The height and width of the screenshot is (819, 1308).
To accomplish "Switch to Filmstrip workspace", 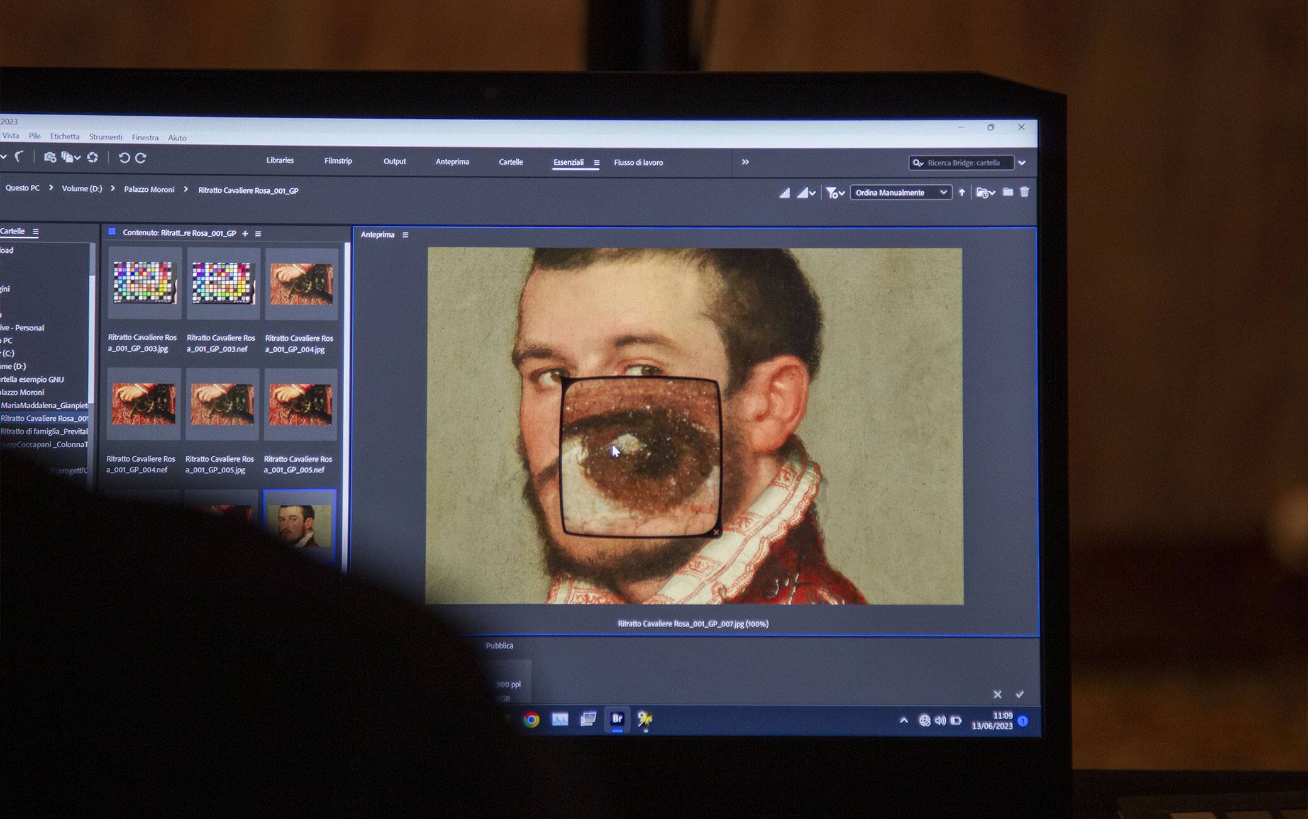I will [x=338, y=161].
